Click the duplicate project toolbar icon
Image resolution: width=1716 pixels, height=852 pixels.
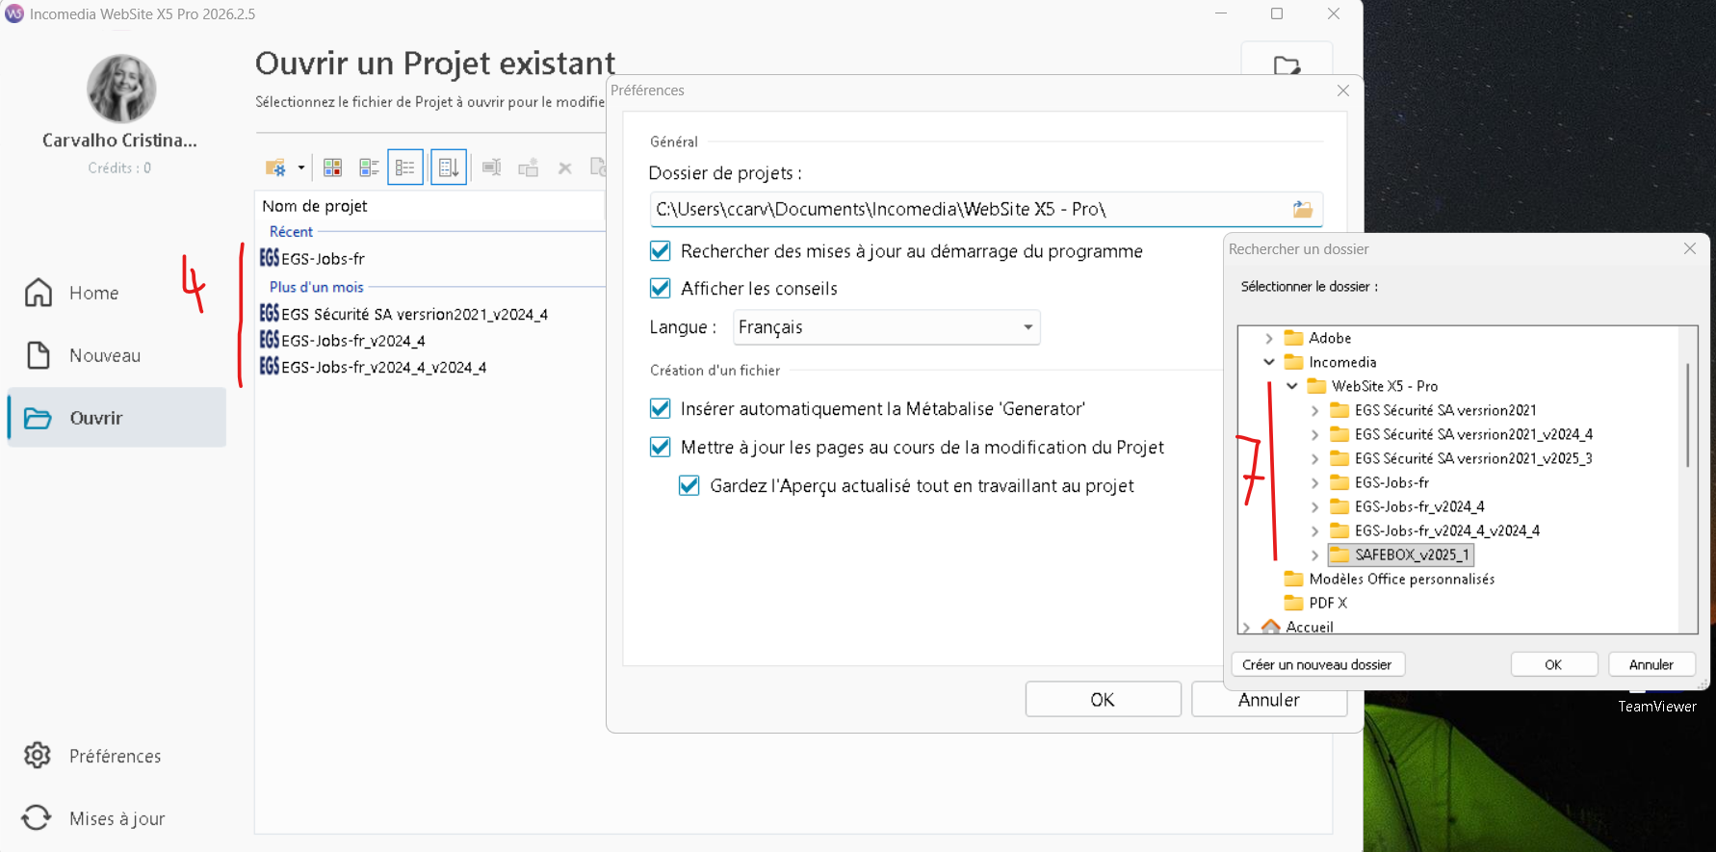click(528, 168)
